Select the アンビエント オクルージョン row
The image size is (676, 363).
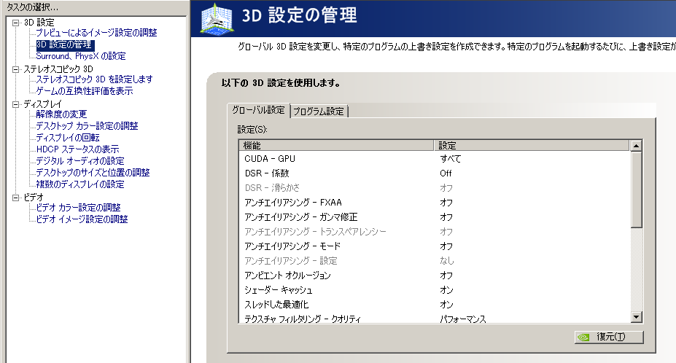pyautogui.click(x=434, y=276)
